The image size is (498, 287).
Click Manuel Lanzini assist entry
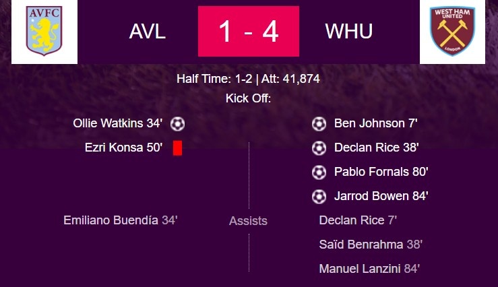tap(369, 269)
